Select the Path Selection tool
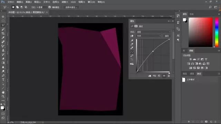The height and width of the screenshot is (124, 221). [3, 84]
